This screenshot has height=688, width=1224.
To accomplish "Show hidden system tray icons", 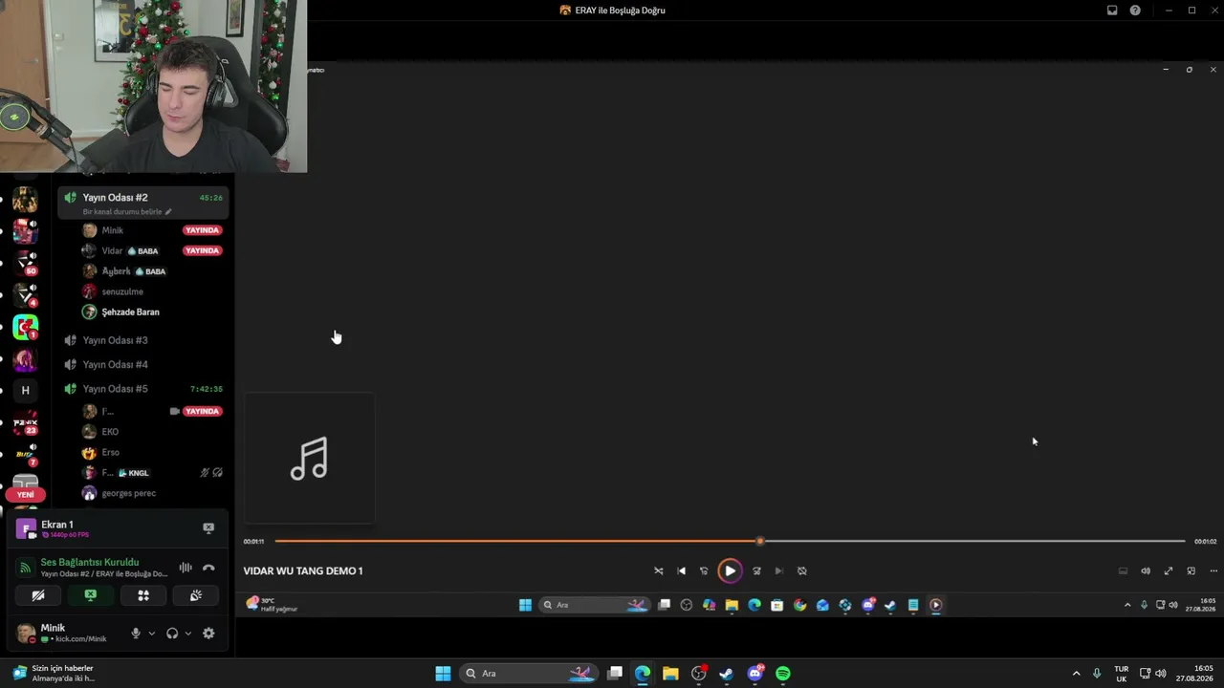I will (1076, 674).
